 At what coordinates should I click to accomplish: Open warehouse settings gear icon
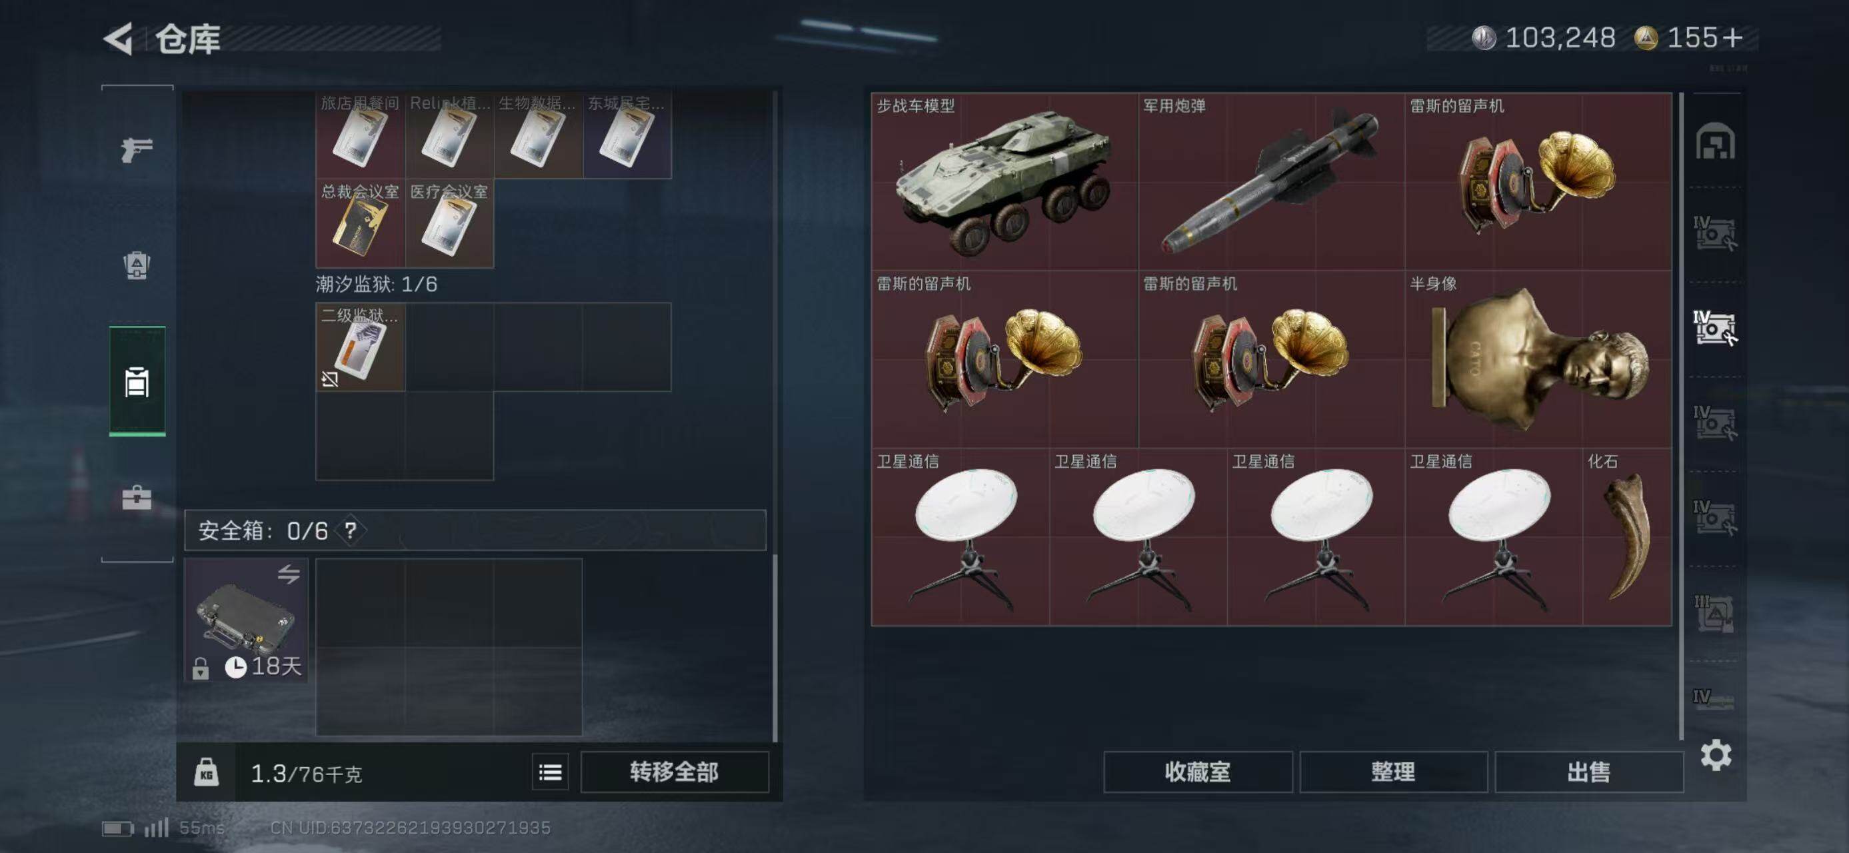point(1716,756)
